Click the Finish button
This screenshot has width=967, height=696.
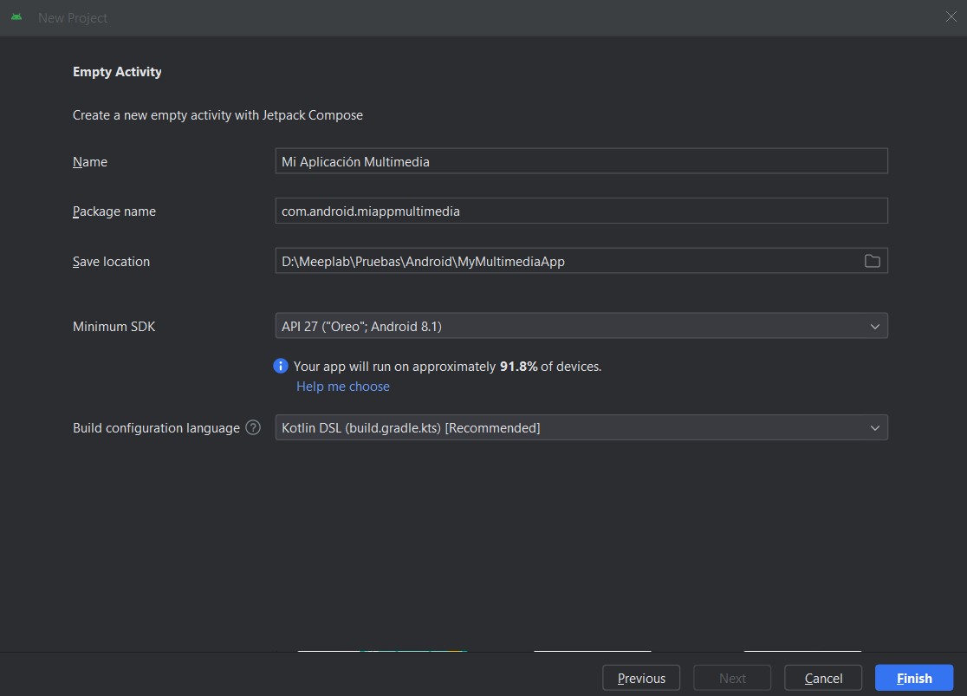pyautogui.click(x=914, y=678)
